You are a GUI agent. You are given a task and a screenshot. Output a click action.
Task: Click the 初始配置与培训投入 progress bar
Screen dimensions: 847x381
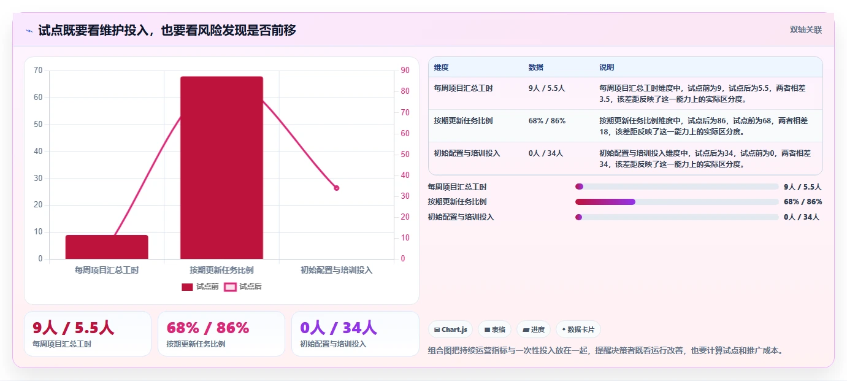[x=676, y=217]
